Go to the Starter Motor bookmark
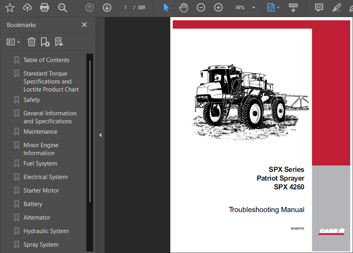This screenshot has height=253, width=353. click(x=41, y=191)
